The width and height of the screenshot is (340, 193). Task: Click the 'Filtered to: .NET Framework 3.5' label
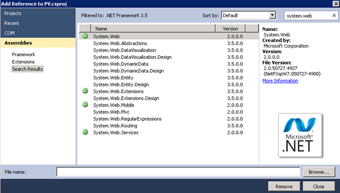114,15
